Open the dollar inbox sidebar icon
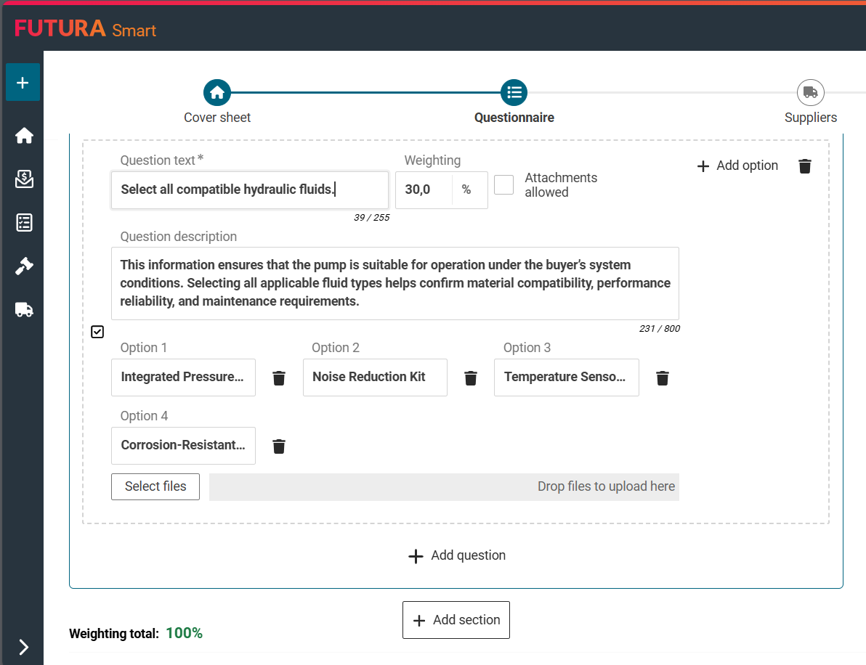Viewport: 866px width, 665px height. click(24, 179)
